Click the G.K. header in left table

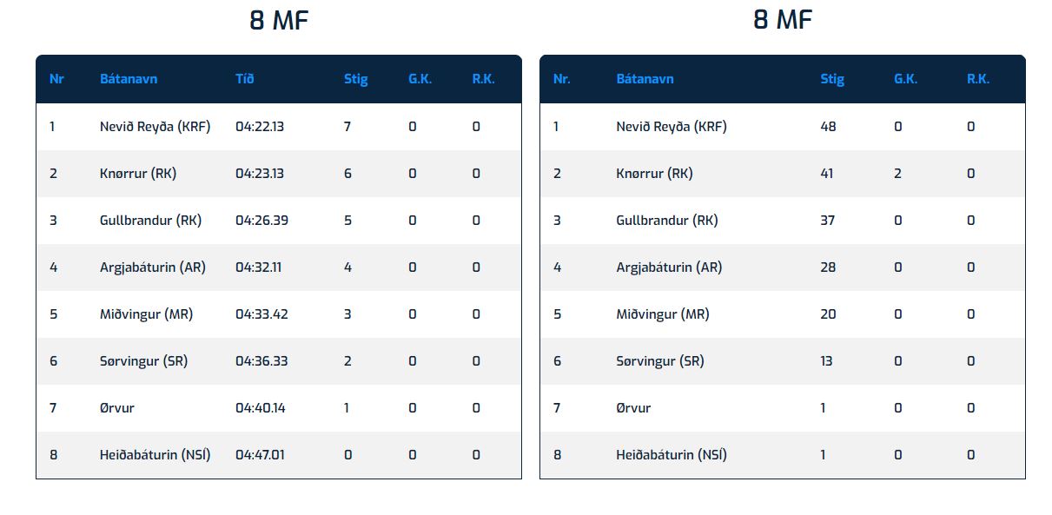point(420,79)
